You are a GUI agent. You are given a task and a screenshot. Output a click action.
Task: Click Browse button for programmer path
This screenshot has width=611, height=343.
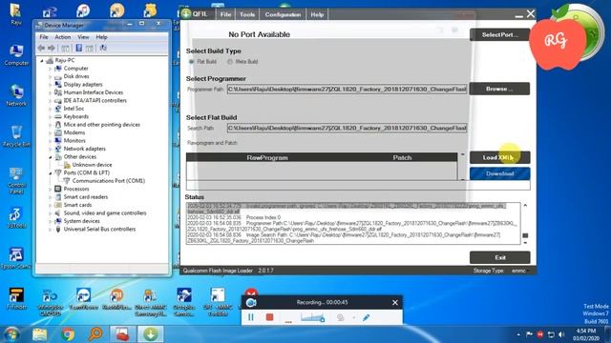pos(499,89)
